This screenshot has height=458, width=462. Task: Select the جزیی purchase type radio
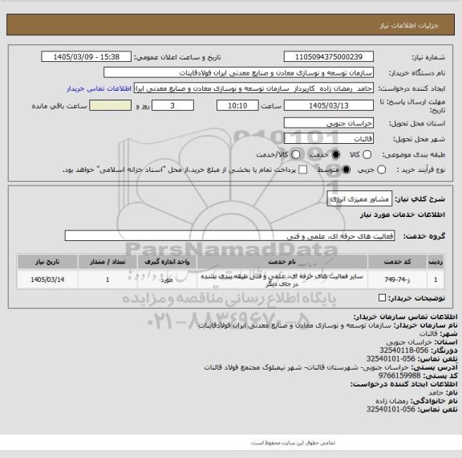381,170
